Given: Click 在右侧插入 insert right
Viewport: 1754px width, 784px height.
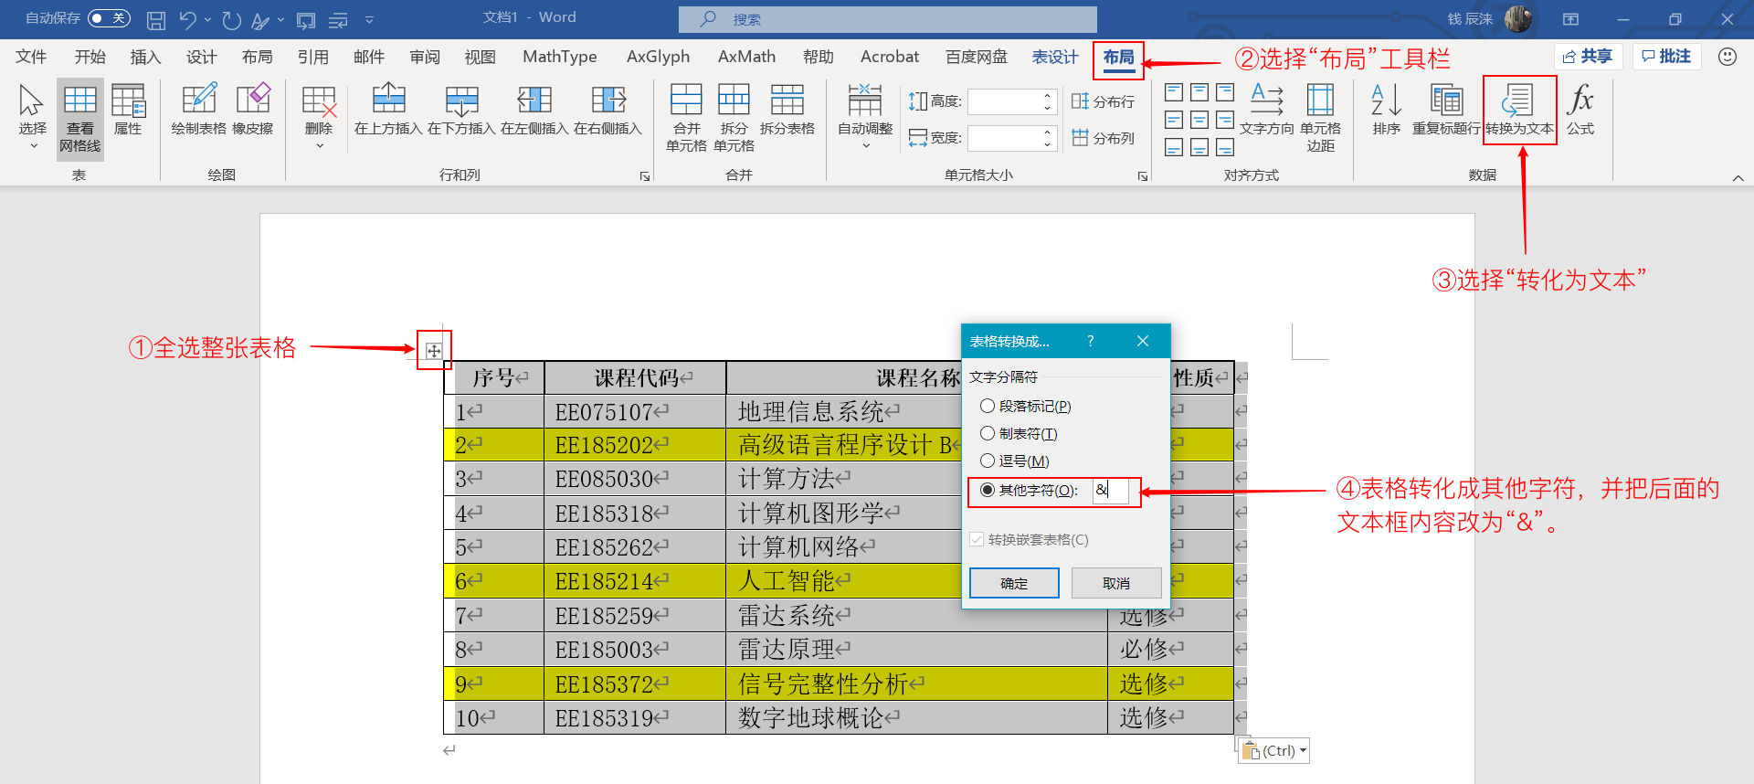Looking at the screenshot, I should point(608,110).
